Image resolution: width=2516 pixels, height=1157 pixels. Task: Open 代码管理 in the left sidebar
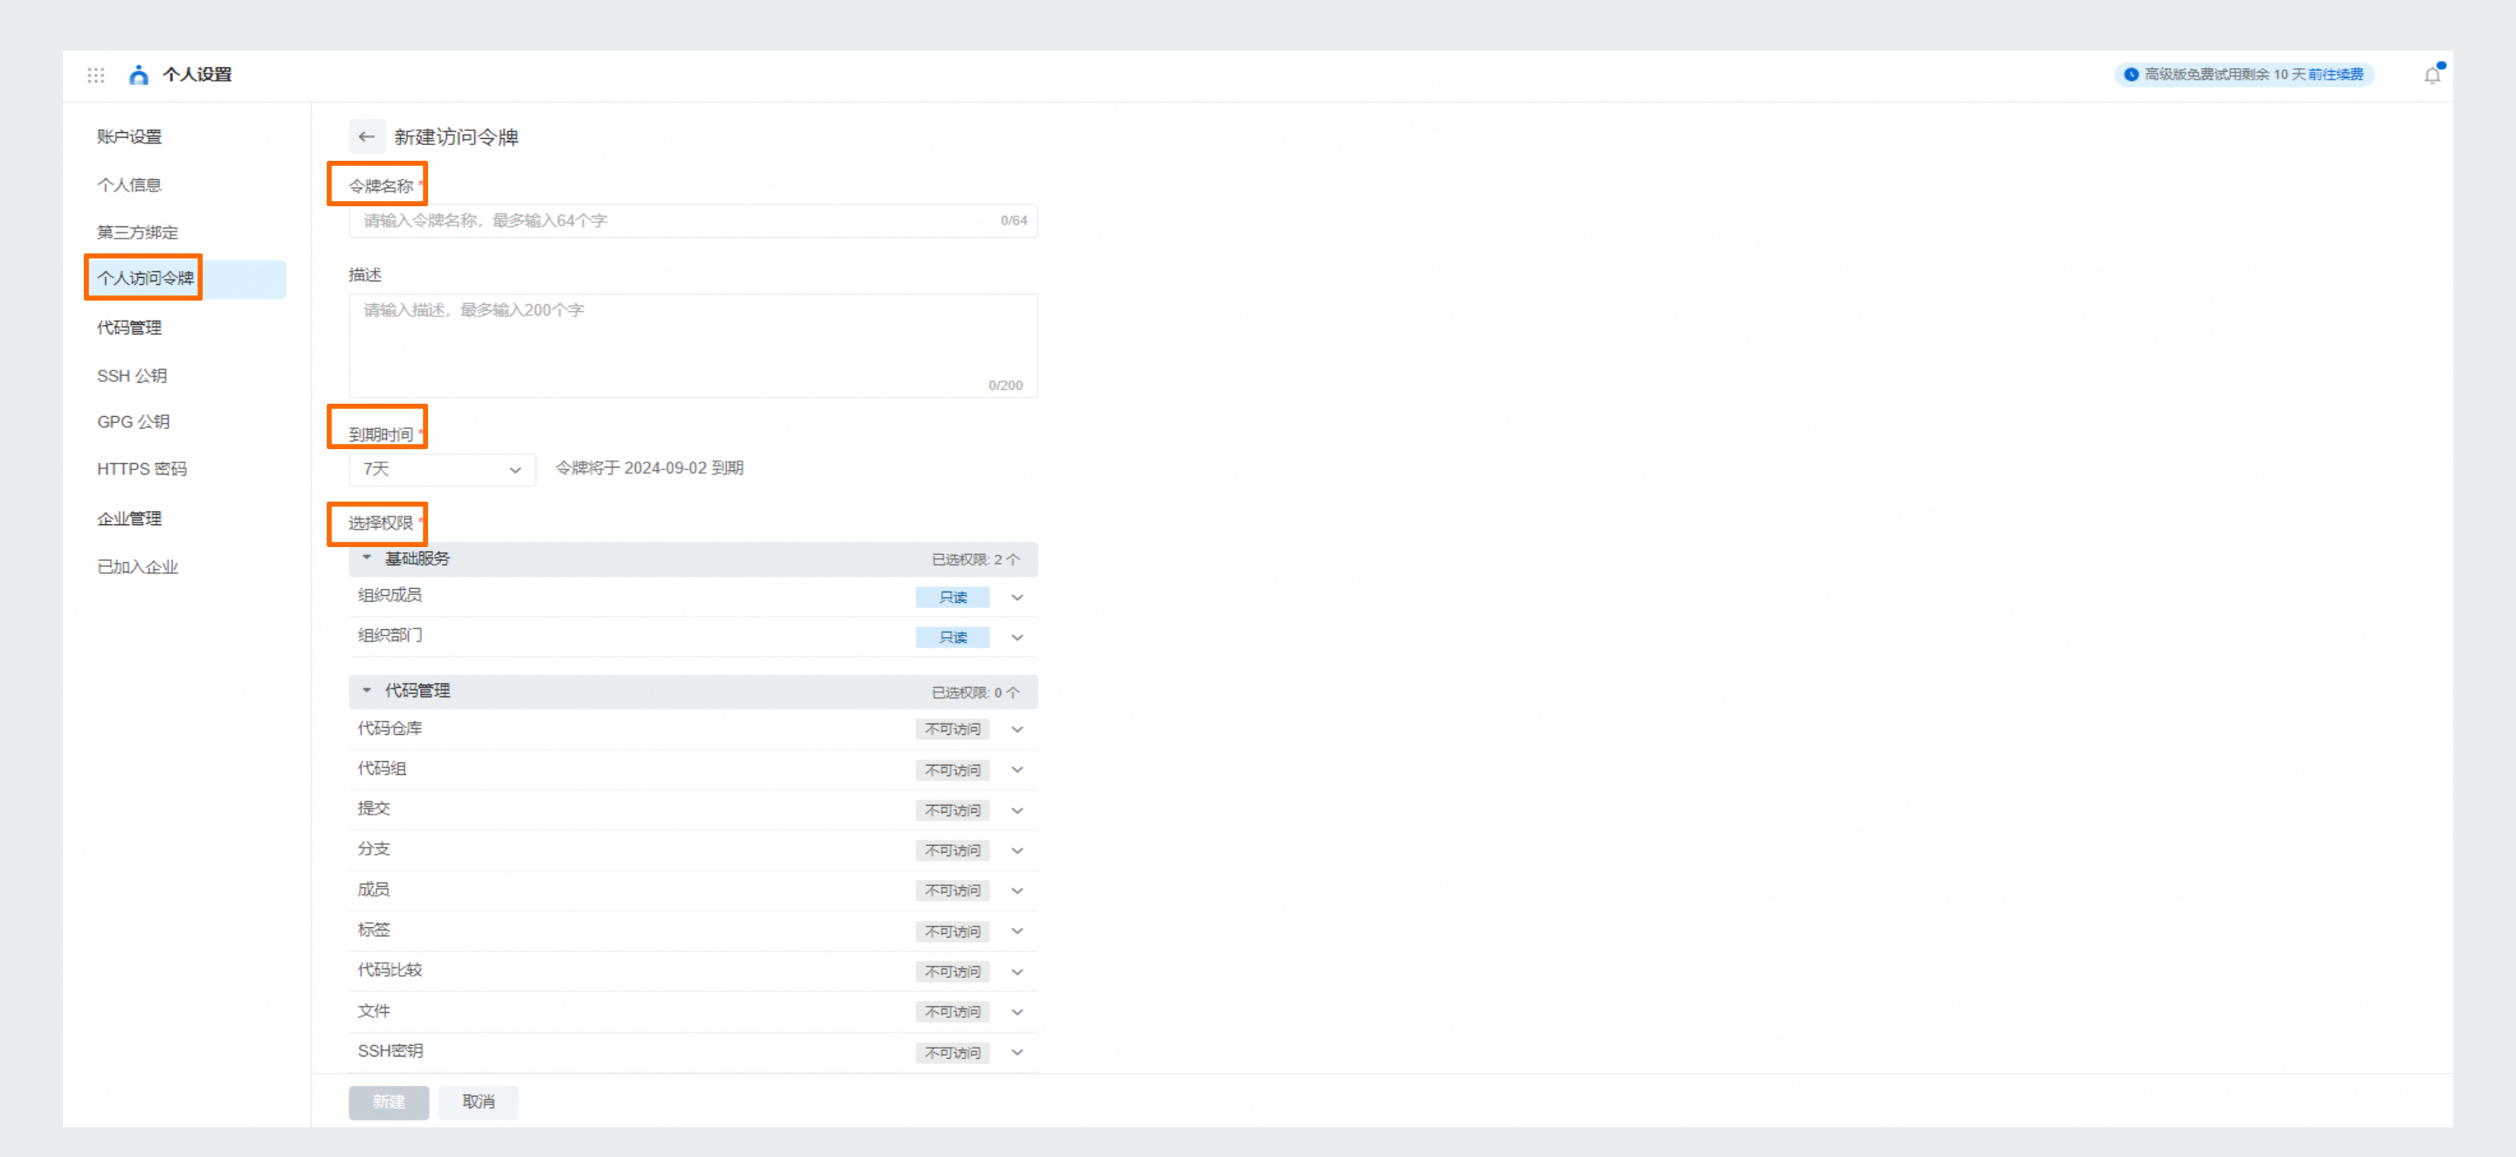pos(129,328)
